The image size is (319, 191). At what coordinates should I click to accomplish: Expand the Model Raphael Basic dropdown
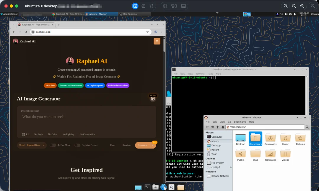[32, 145]
